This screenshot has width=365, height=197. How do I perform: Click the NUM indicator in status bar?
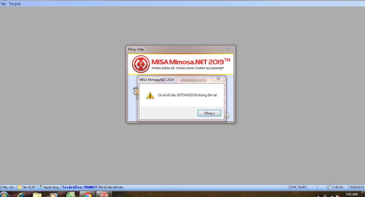pos(302,187)
